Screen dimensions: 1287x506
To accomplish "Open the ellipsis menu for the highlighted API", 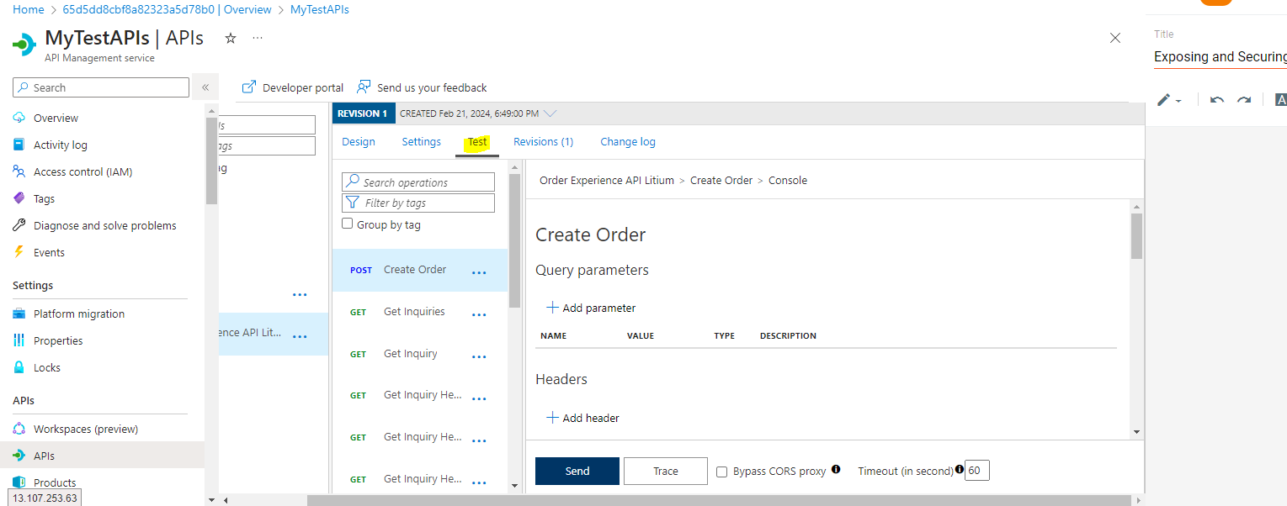I will 300,336.
